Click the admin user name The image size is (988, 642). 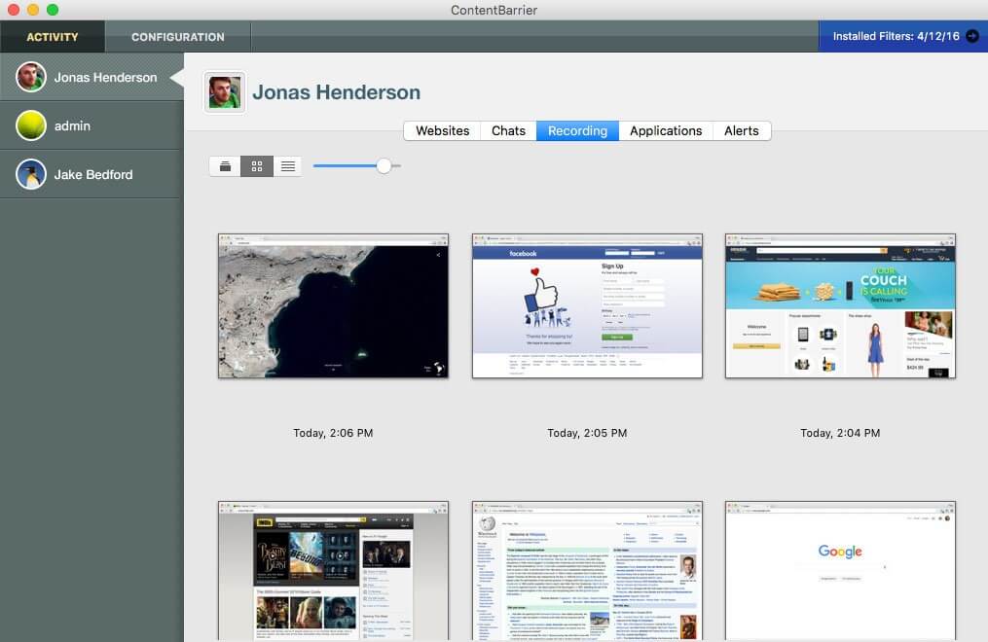click(72, 125)
